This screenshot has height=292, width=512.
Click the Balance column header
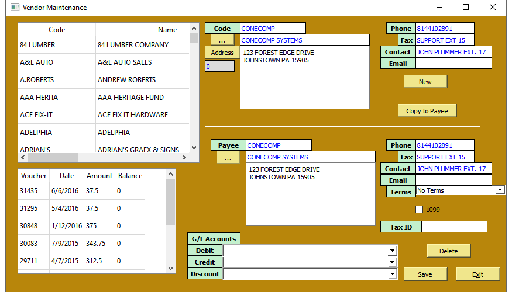[x=130, y=176]
